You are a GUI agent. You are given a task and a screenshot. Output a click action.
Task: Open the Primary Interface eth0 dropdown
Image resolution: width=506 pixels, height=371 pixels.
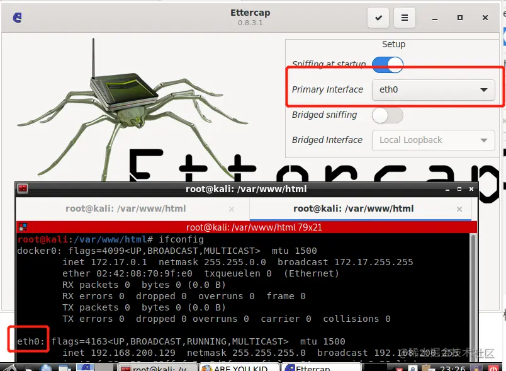434,89
